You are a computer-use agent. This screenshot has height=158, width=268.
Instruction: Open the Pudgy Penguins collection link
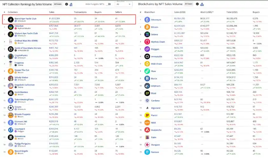(x=23, y=143)
